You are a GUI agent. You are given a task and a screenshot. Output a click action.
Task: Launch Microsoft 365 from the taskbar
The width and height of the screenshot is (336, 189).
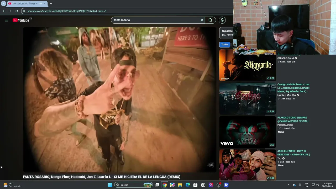click(172, 185)
